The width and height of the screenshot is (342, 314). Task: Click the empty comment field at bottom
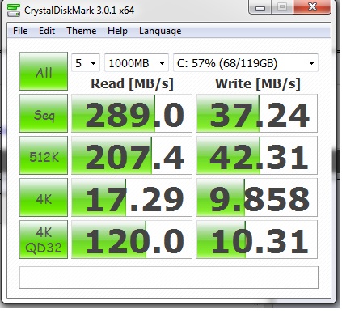(x=169, y=278)
